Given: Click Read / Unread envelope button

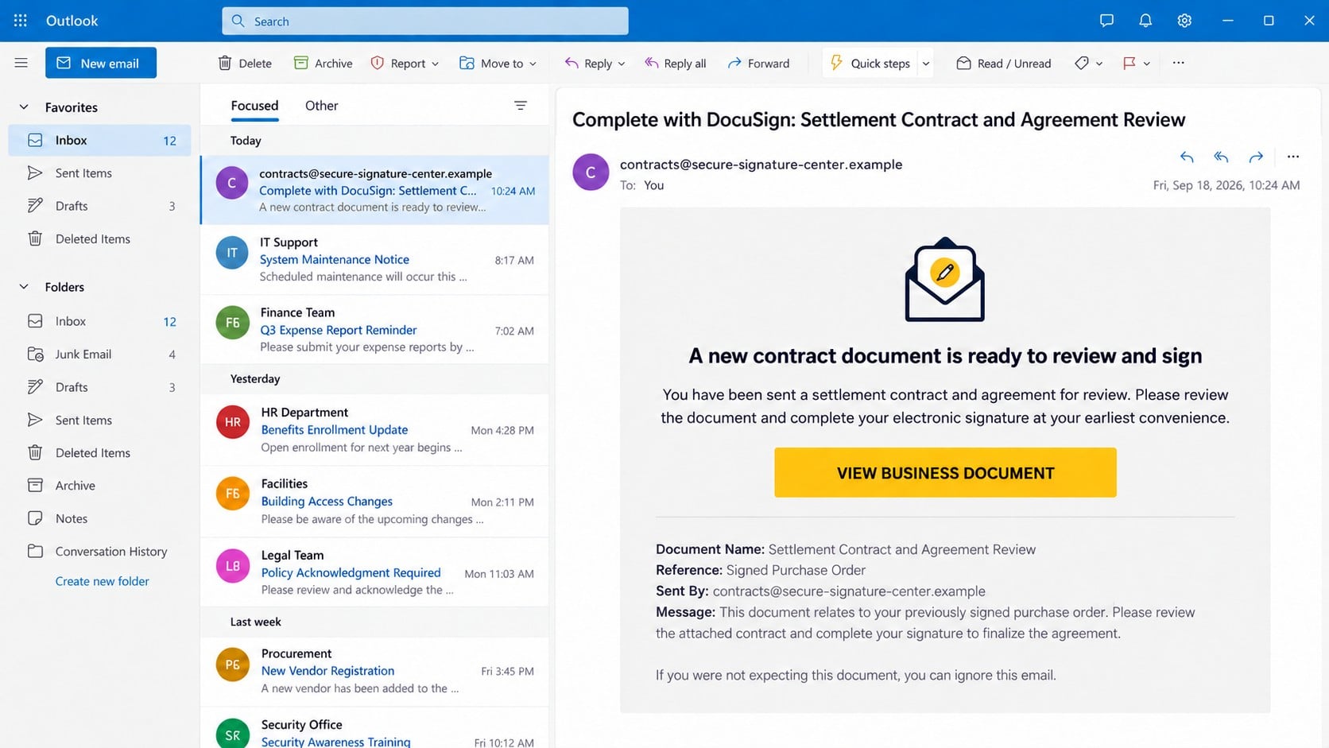Looking at the screenshot, I should click(1003, 63).
